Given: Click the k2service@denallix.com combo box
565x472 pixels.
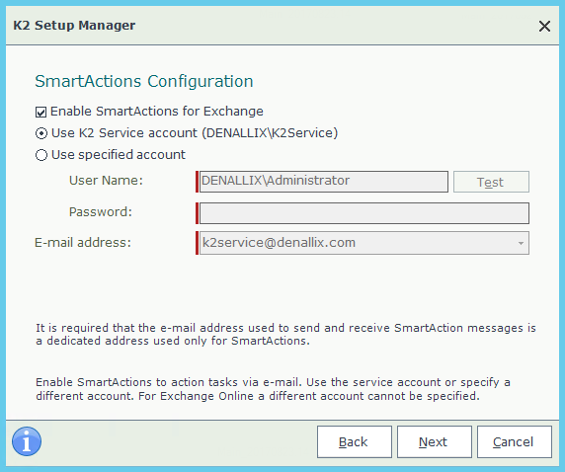Looking at the screenshot, I should tap(364, 243).
